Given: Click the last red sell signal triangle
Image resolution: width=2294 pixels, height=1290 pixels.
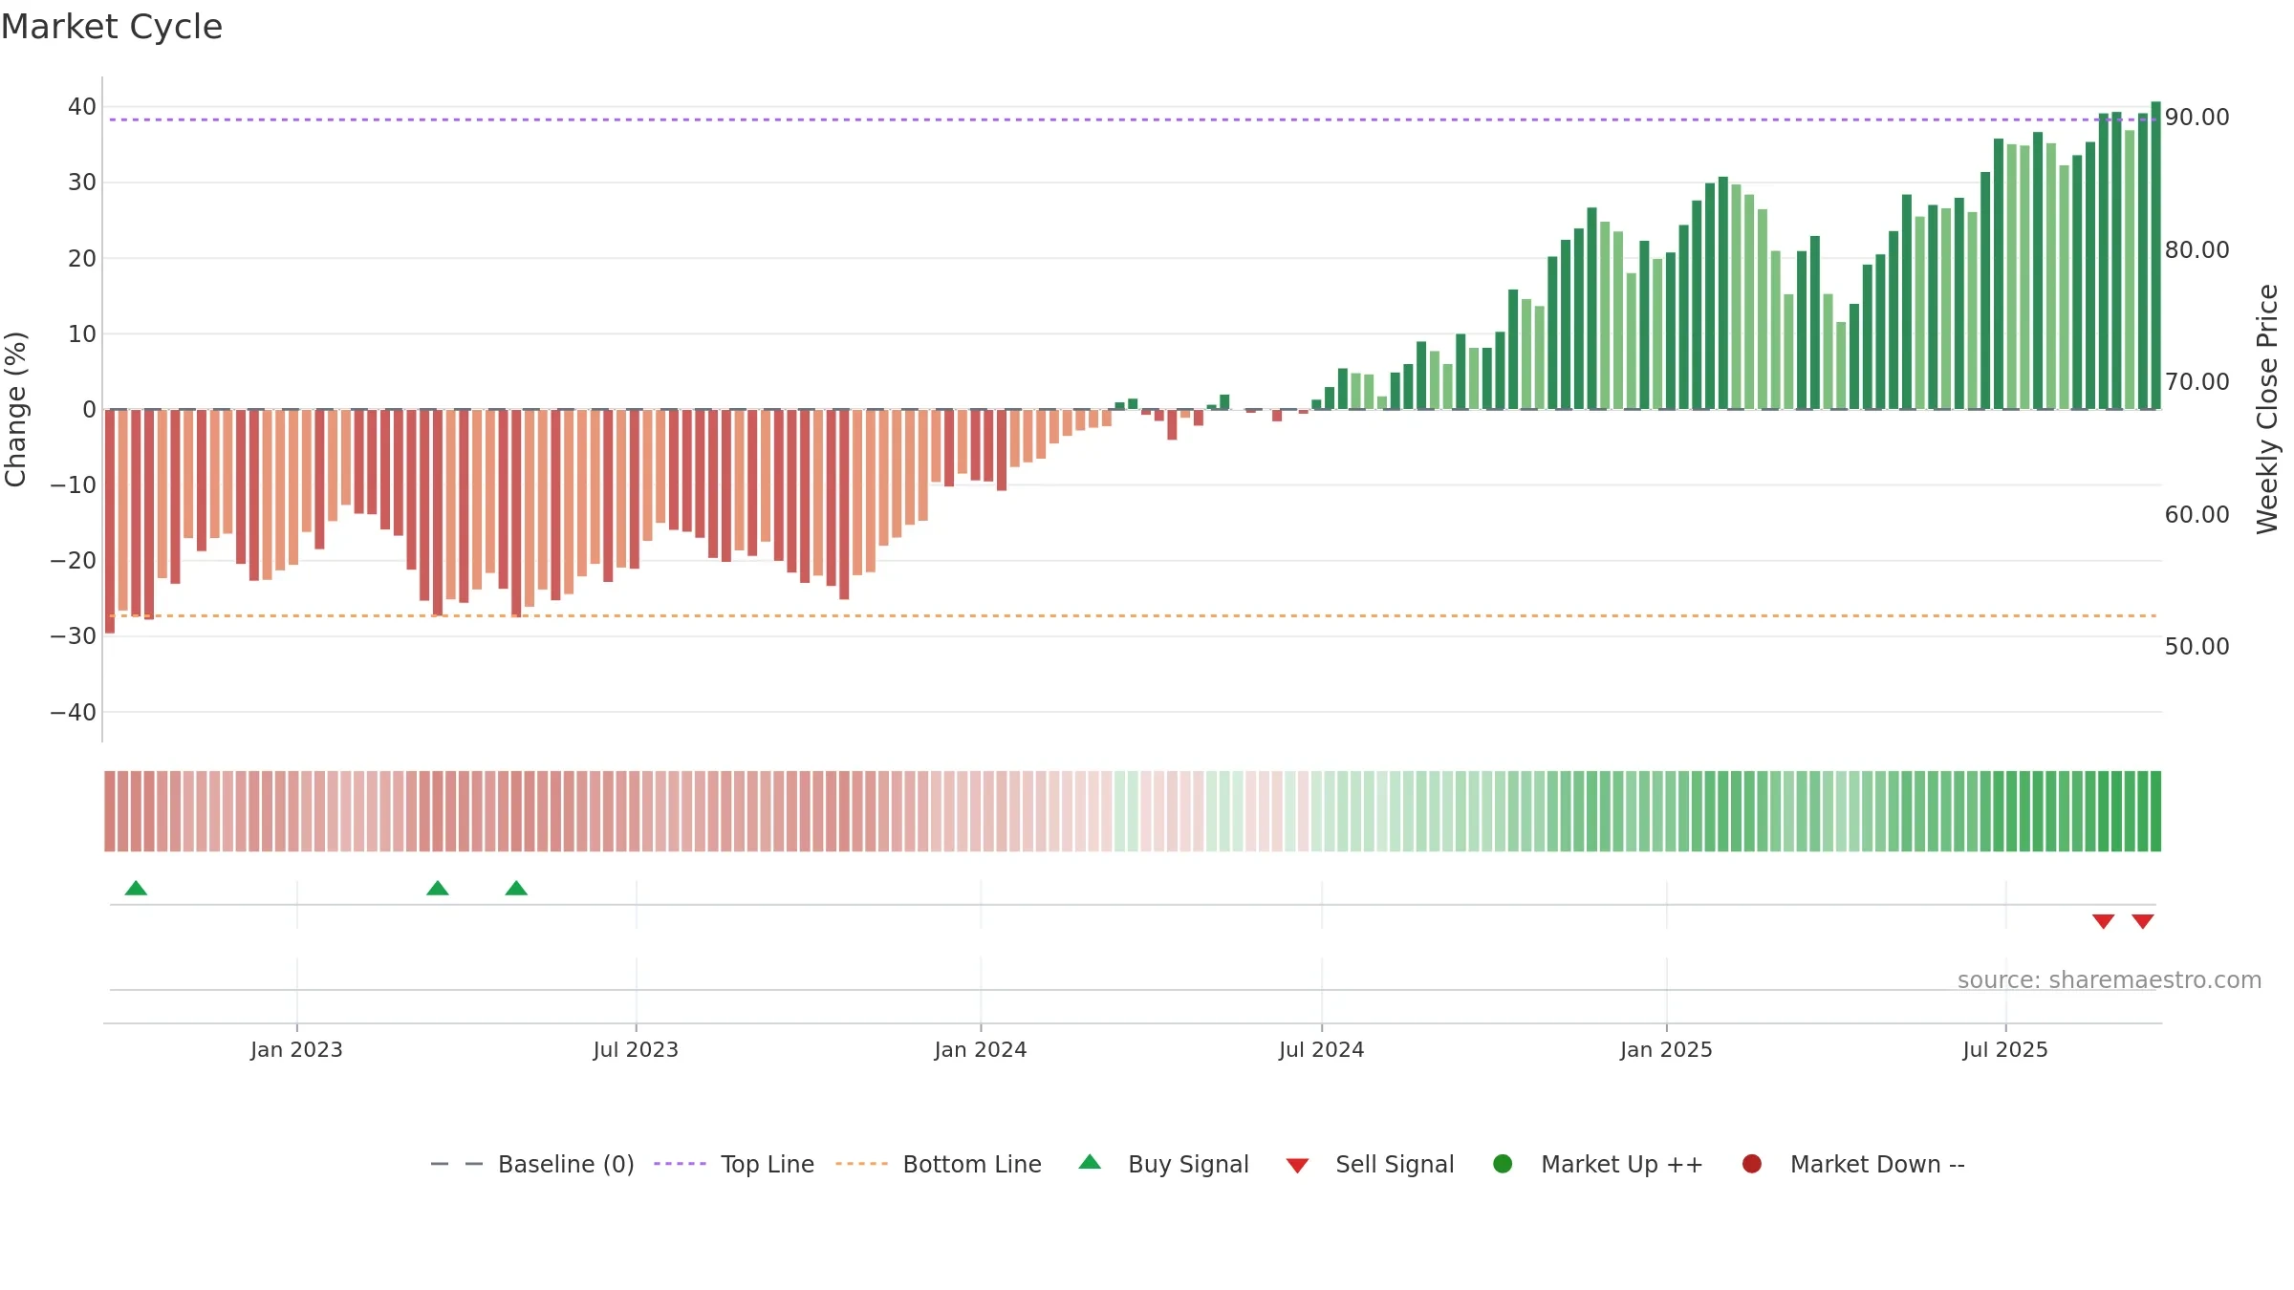Looking at the screenshot, I should pyautogui.click(x=2143, y=921).
